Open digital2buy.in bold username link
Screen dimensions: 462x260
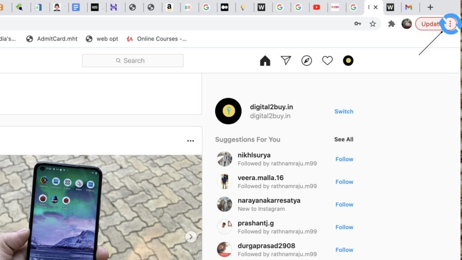(271, 107)
